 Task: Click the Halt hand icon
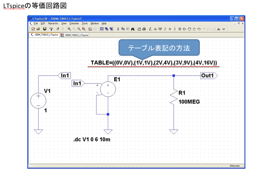[x=63, y=29]
